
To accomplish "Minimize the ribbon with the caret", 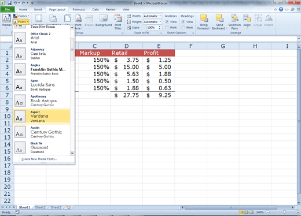I will 276,9.
